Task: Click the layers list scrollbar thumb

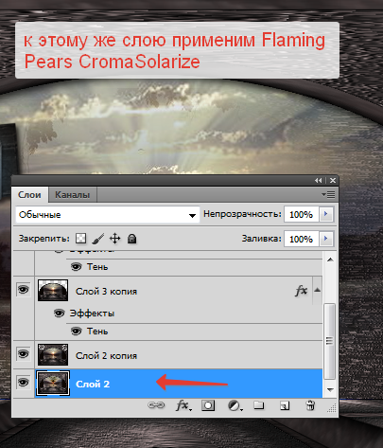Action: pyautogui.click(x=329, y=341)
